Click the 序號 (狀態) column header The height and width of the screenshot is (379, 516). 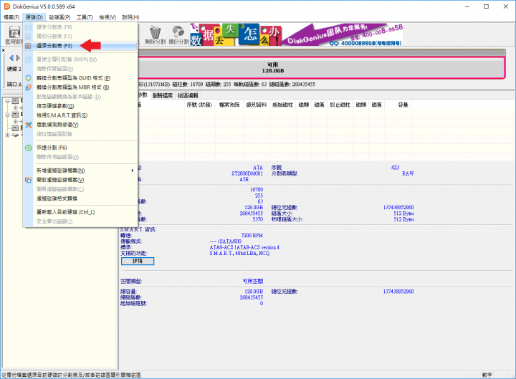pos(199,105)
